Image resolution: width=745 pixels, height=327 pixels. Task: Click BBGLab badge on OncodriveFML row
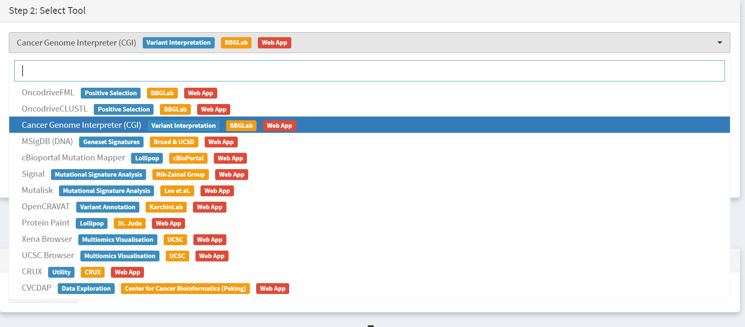(162, 93)
